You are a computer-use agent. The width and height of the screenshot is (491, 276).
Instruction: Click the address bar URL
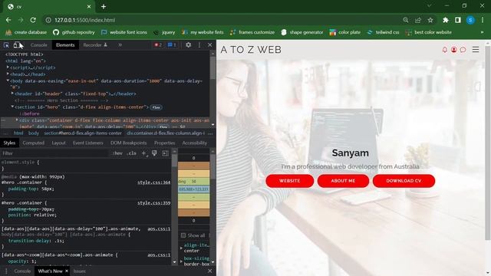(x=85, y=20)
